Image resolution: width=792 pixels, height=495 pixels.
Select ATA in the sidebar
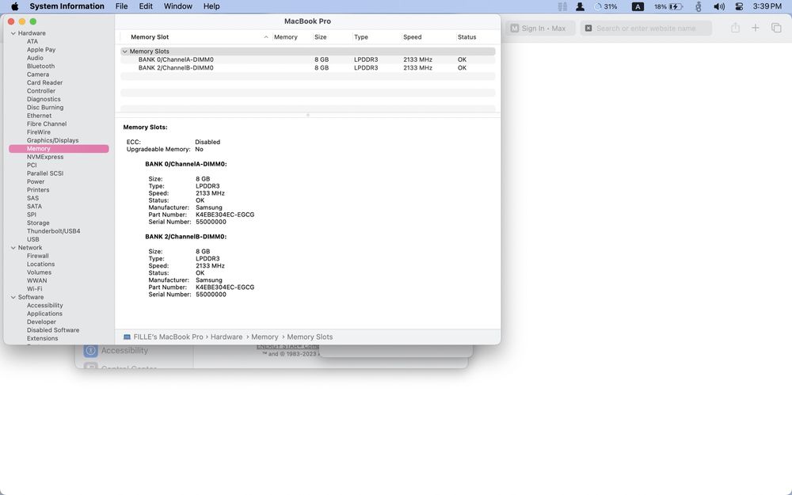click(x=32, y=41)
